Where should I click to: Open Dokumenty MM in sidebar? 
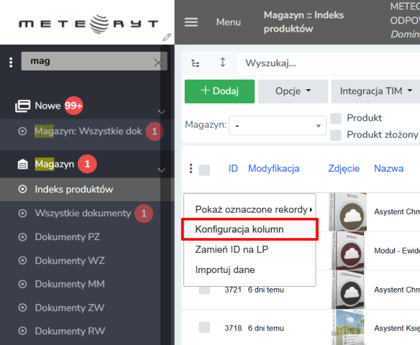(70, 284)
